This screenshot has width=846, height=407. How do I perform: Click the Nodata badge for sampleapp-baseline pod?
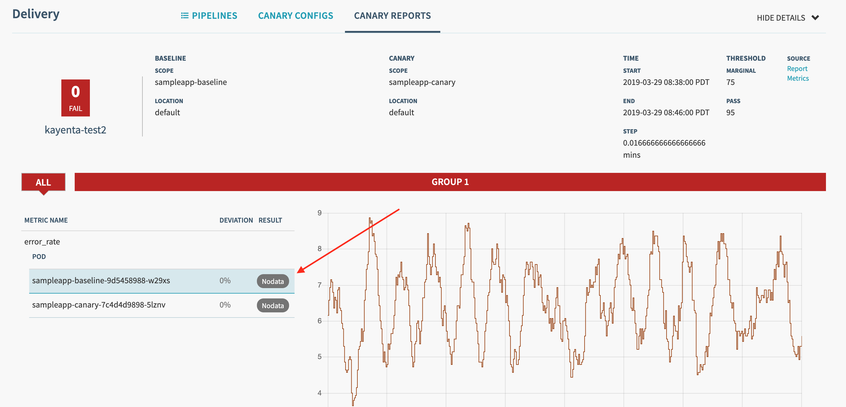tap(273, 281)
